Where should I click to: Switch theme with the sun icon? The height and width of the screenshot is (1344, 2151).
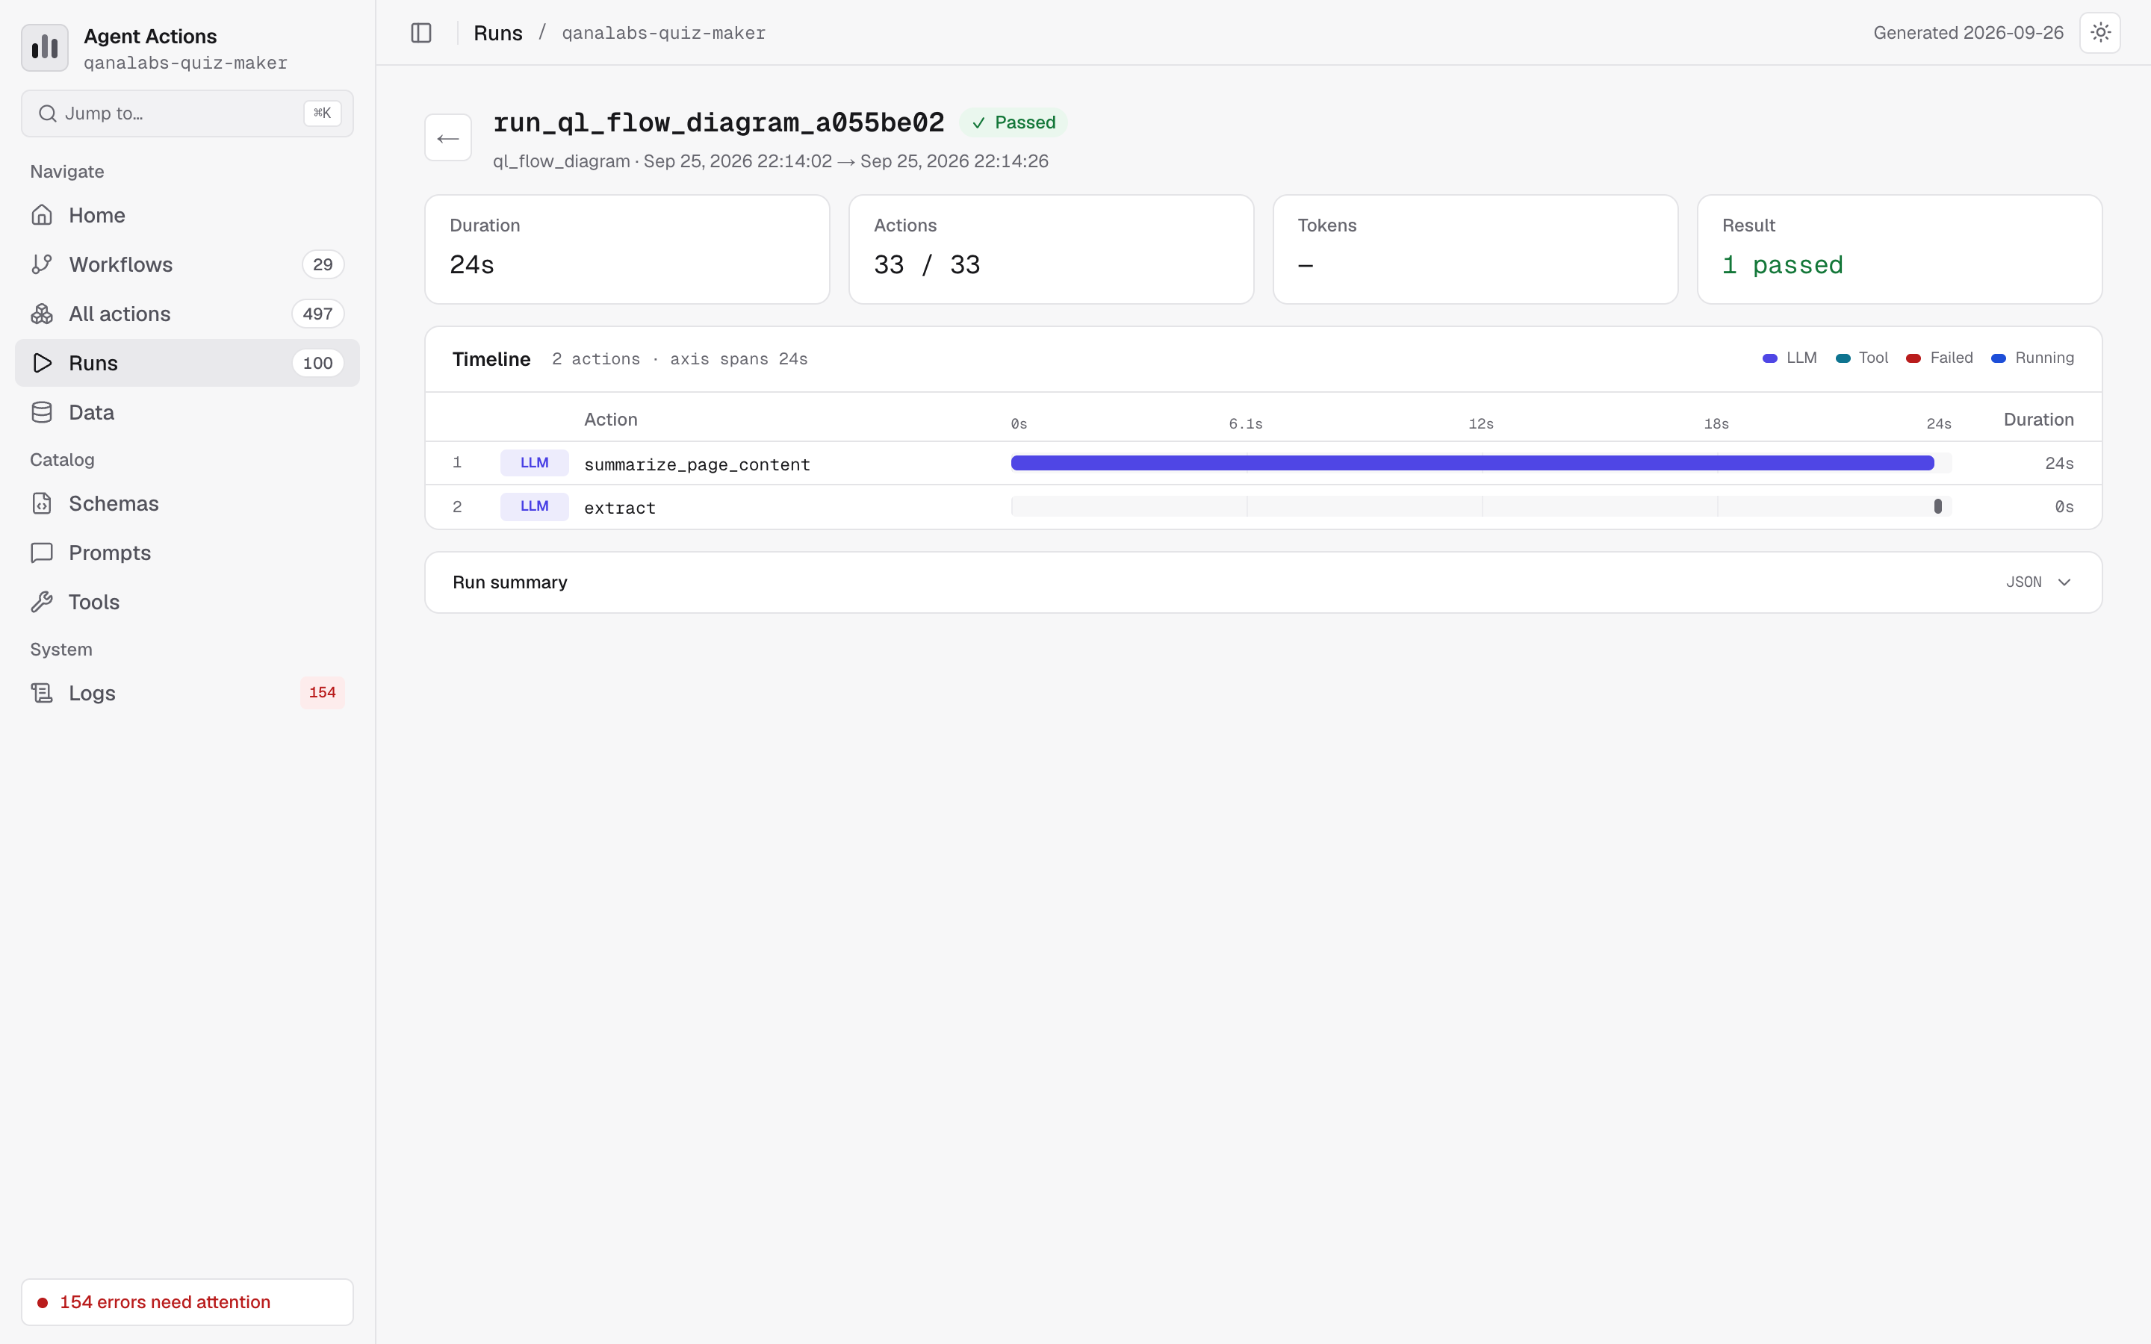2100,33
